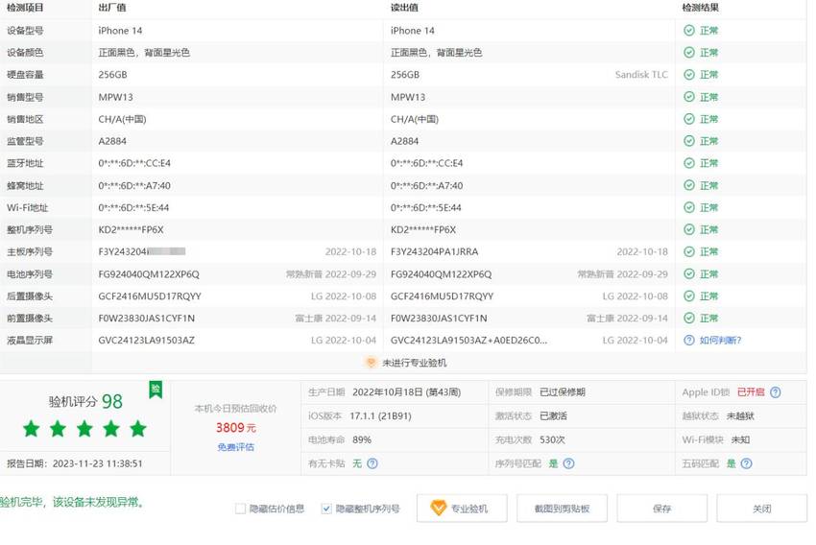Viewport: 816px width, 545px height.
Task: Select the 出厂值 MPW13 cell
Action: [x=115, y=97]
